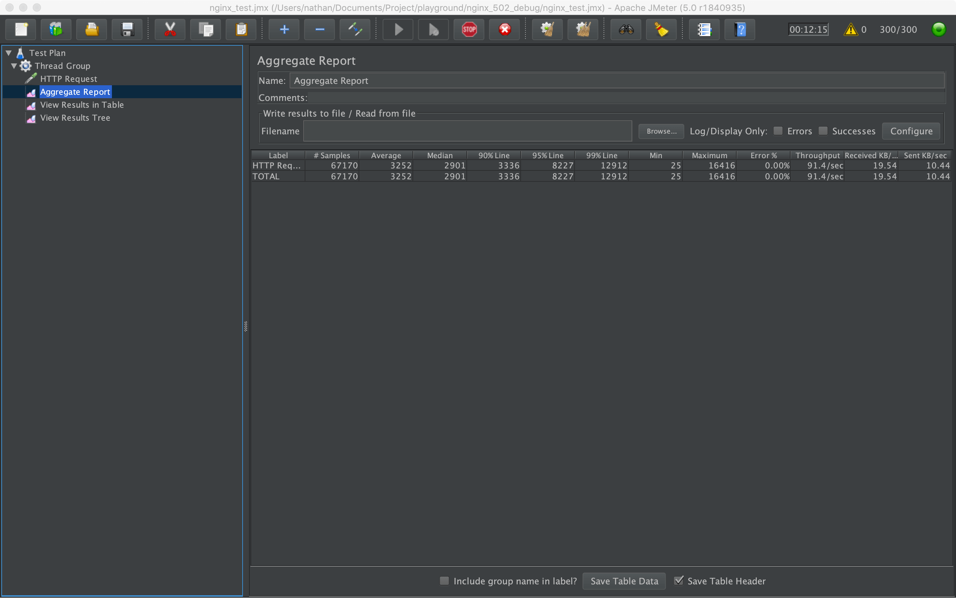Screen dimensions: 956x598
Task: Expand all tree nodes with the plus icon
Action: coord(284,29)
